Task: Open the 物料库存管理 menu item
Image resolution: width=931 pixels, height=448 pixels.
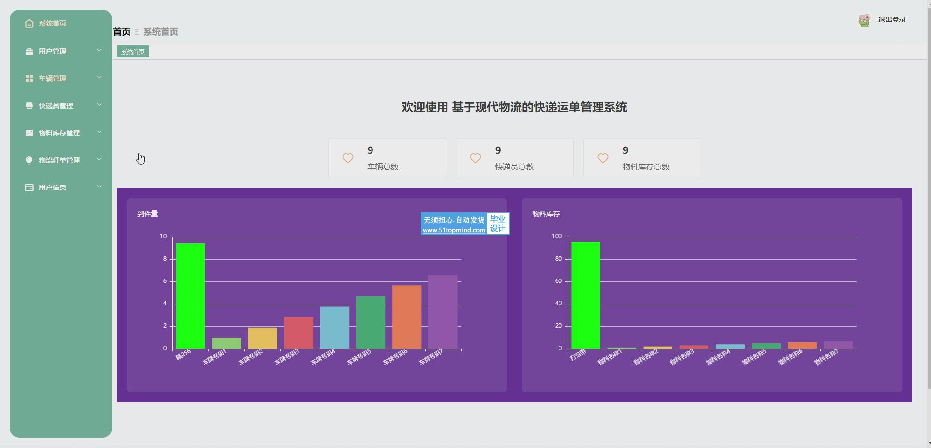Action: tap(59, 133)
